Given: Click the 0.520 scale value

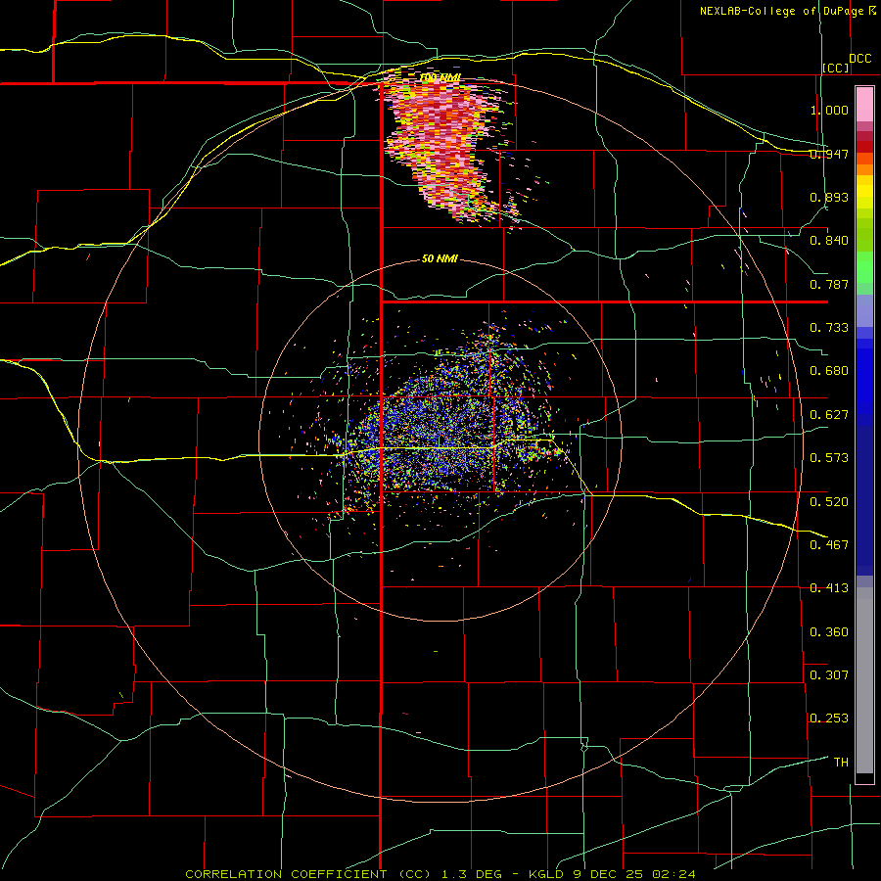Looking at the screenshot, I should [x=829, y=501].
